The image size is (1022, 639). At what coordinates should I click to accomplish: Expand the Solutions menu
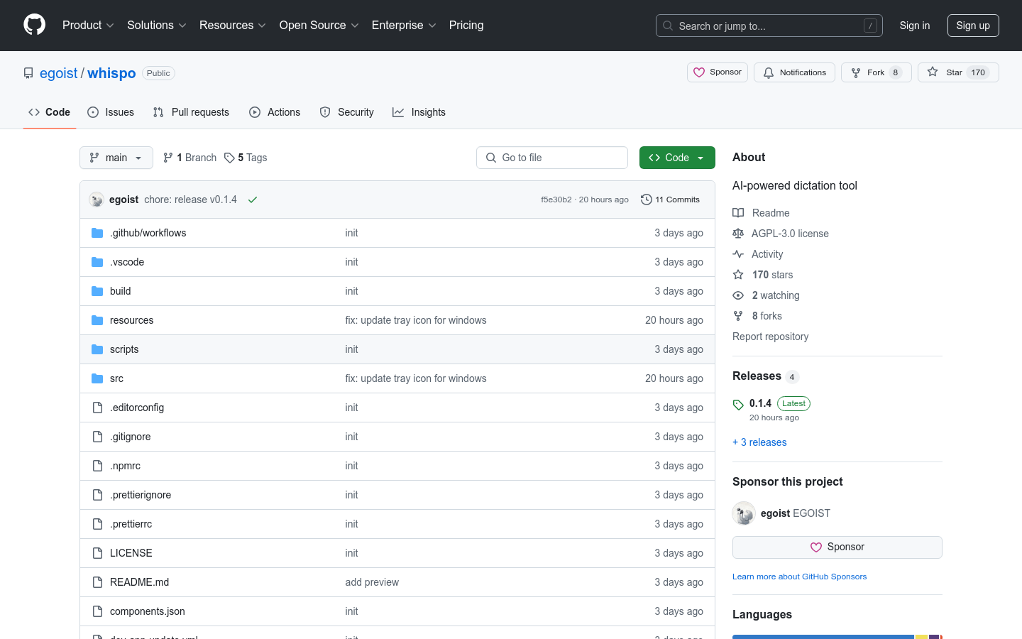(157, 25)
